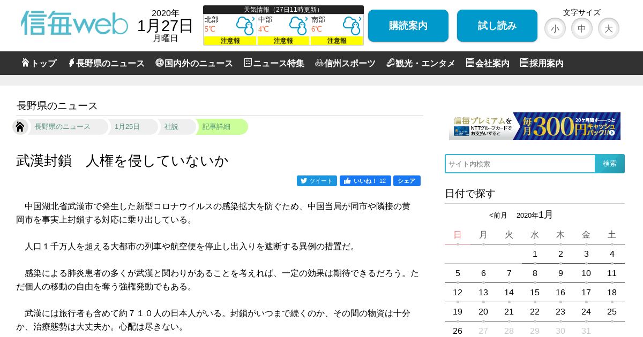Click the 北部 weather snowman icon

(245, 25)
